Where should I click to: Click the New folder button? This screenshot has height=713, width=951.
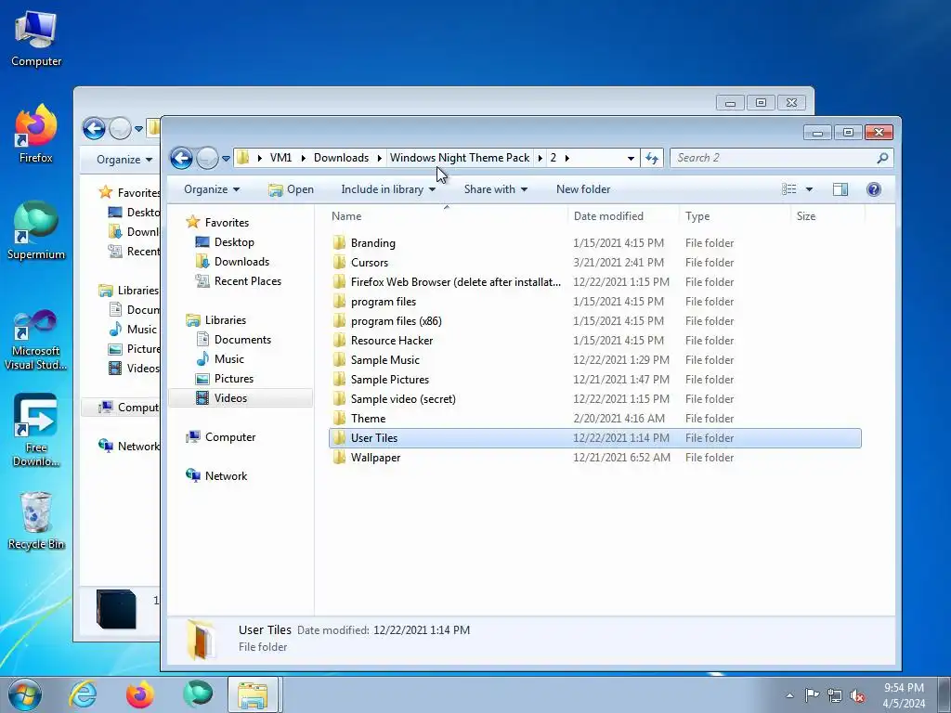pos(583,189)
